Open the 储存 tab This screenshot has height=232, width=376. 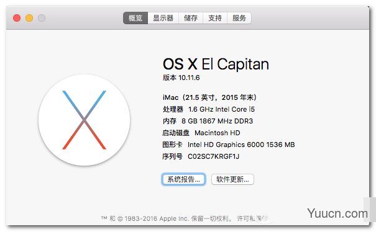pos(191,18)
